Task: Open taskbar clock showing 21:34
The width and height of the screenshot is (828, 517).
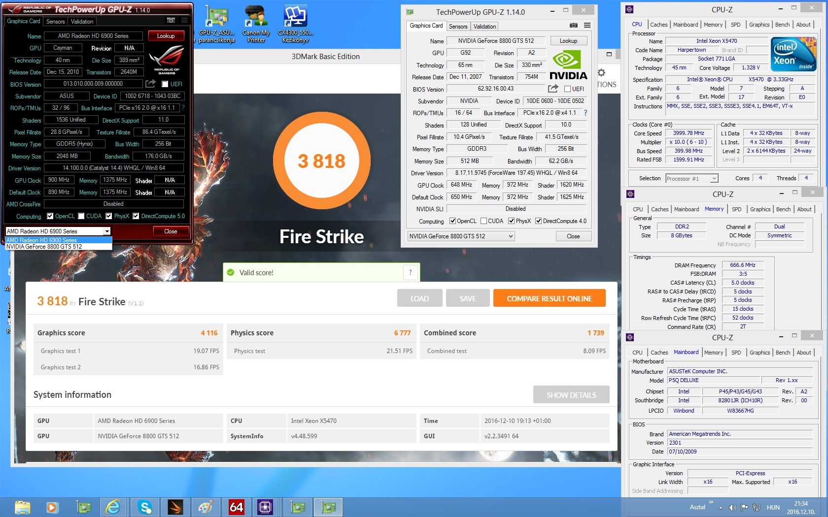Action: [800, 507]
